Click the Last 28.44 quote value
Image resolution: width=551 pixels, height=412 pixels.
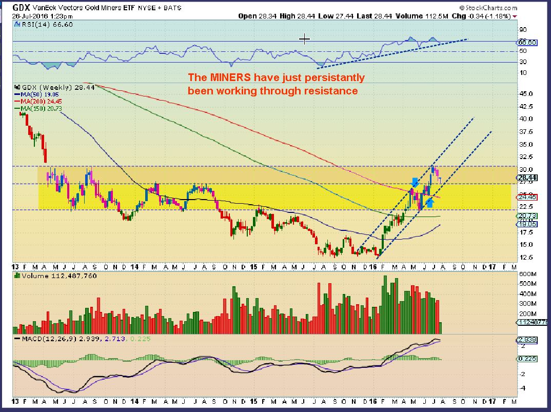pyautogui.click(x=374, y=16)
